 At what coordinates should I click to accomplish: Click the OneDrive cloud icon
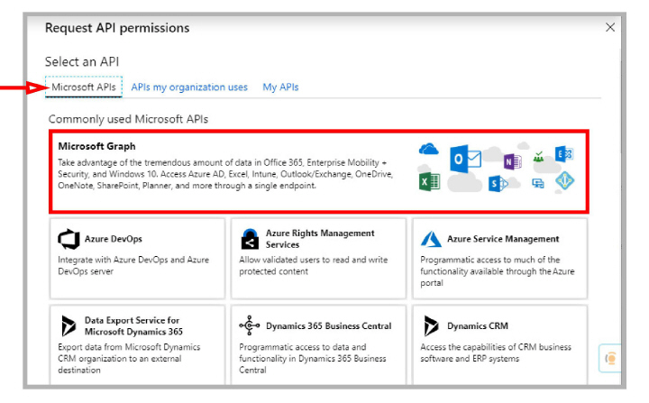(428, 149)
